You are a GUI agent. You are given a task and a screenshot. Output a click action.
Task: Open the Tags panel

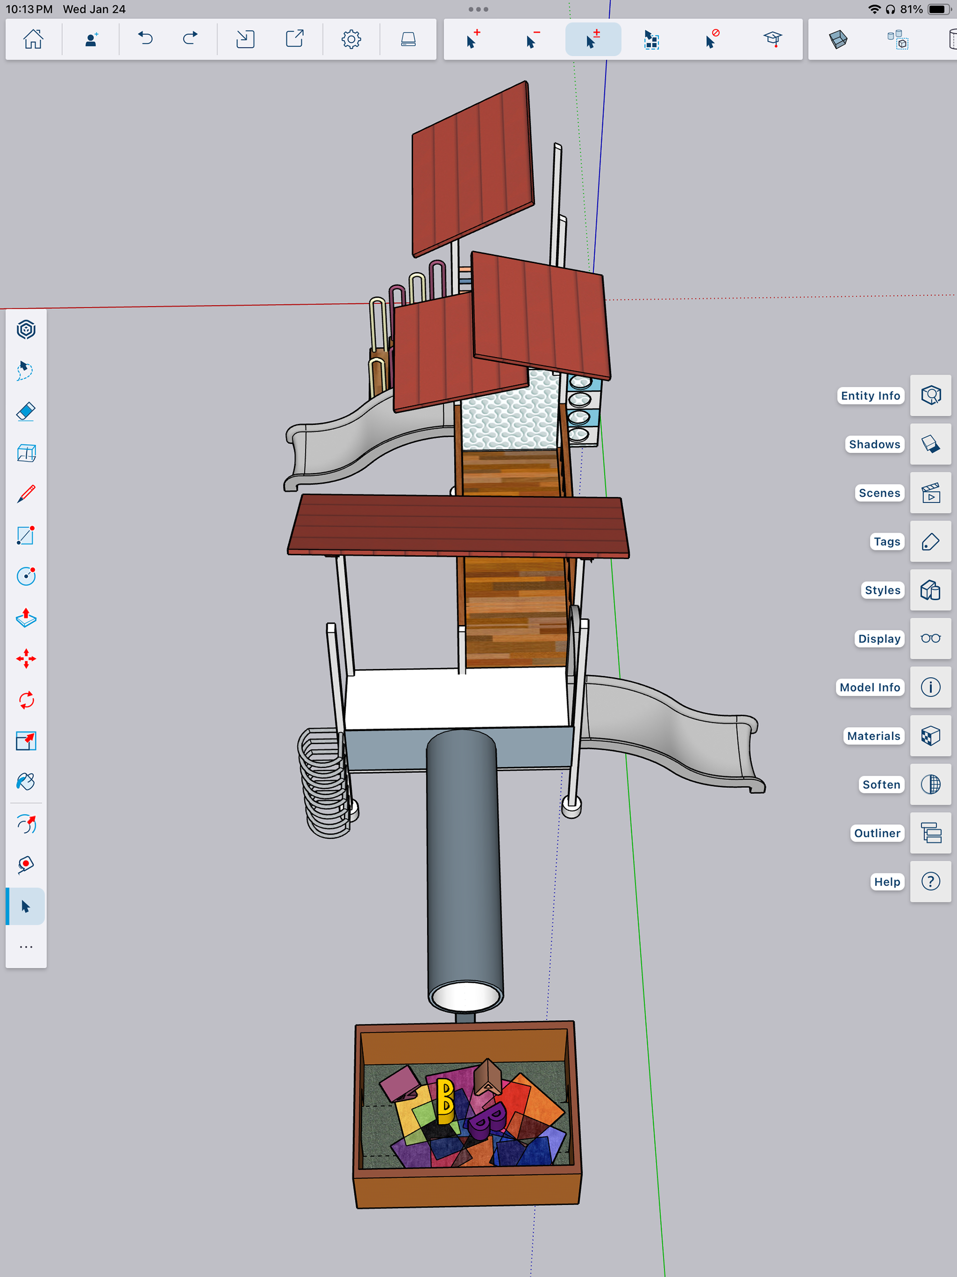(930, 542)
